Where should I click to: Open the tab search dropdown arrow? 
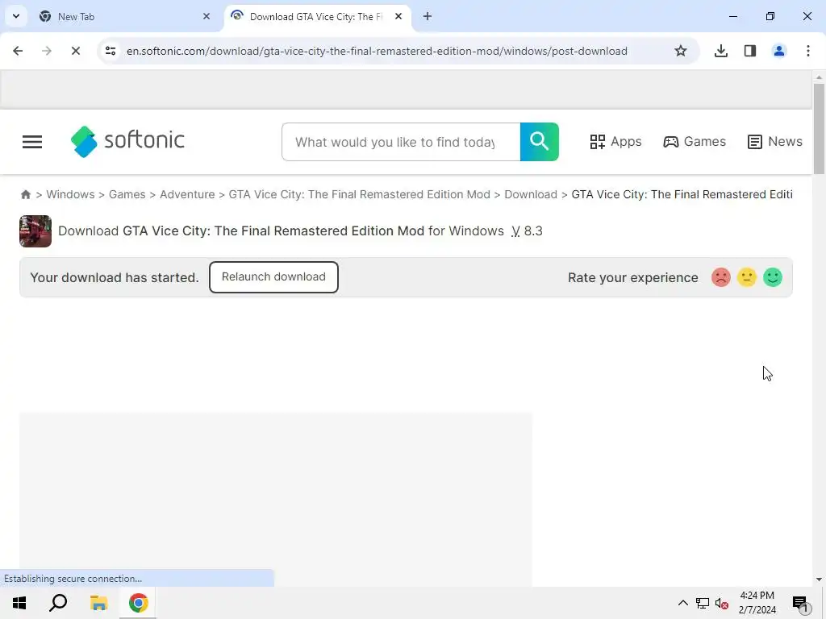16,16
